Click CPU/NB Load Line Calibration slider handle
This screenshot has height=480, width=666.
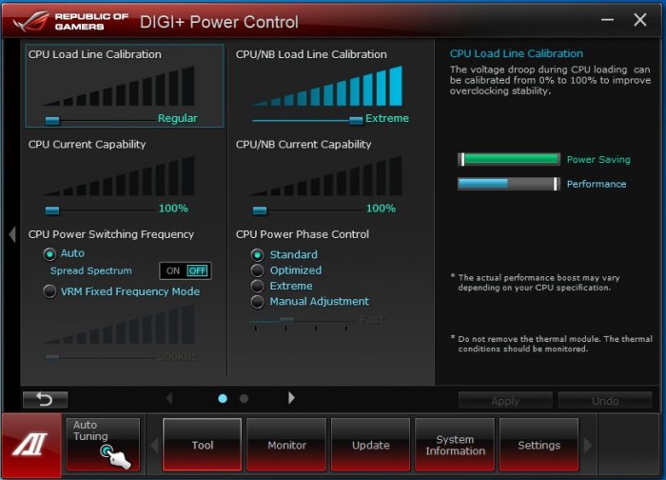tap(356, 121)
